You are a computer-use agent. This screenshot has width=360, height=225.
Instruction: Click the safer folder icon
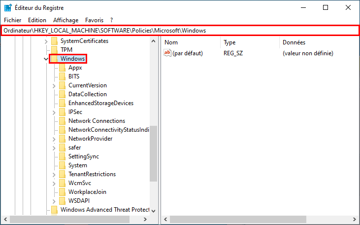click(x=62, y=148)
